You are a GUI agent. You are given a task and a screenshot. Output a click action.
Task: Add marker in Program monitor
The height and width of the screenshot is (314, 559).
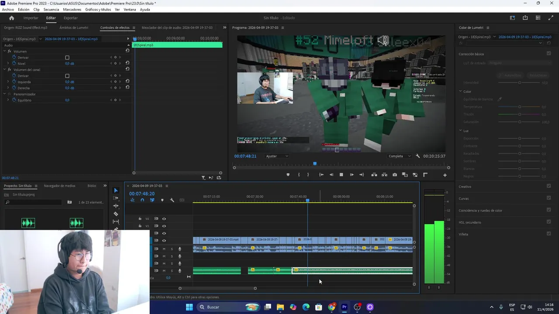288,175
